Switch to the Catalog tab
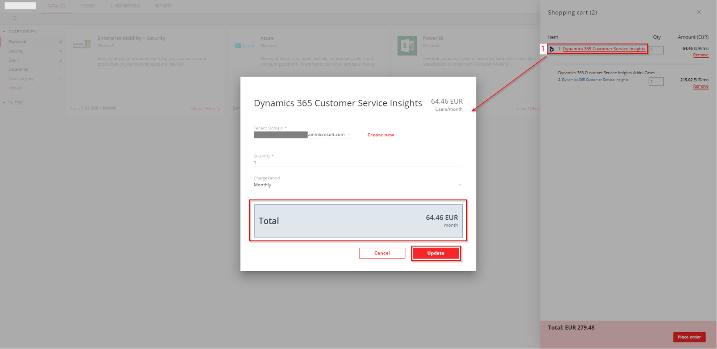Image resolution: width=717 pixels, height=349 pixels. point(57,6)
